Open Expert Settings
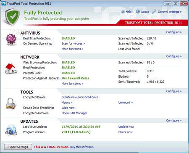189x153 pixels. pyautogui.click(x=18, y=147)
